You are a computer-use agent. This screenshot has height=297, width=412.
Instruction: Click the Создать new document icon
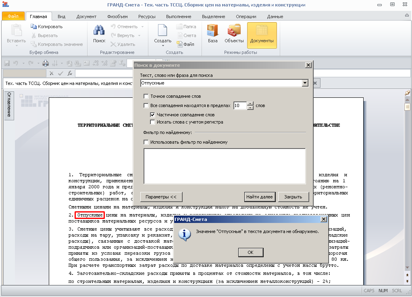[162, 31]
